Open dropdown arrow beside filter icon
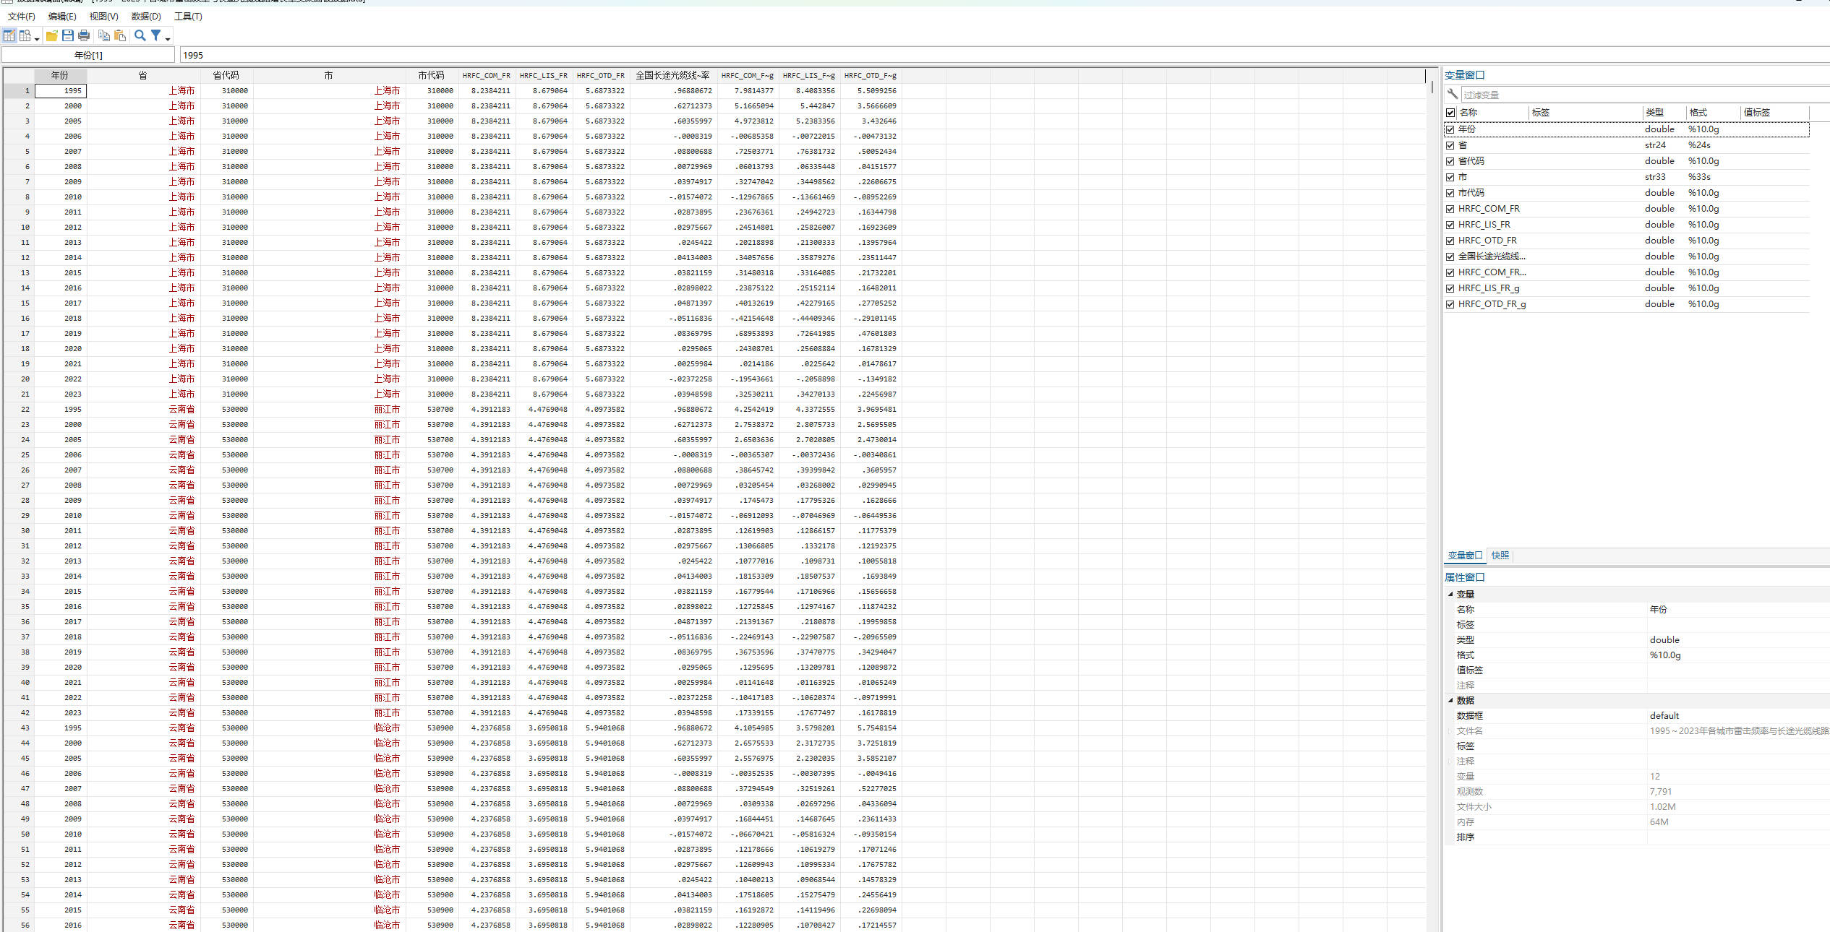The width and height of the screenshot is (1830, 932). [x=168, y=38]
